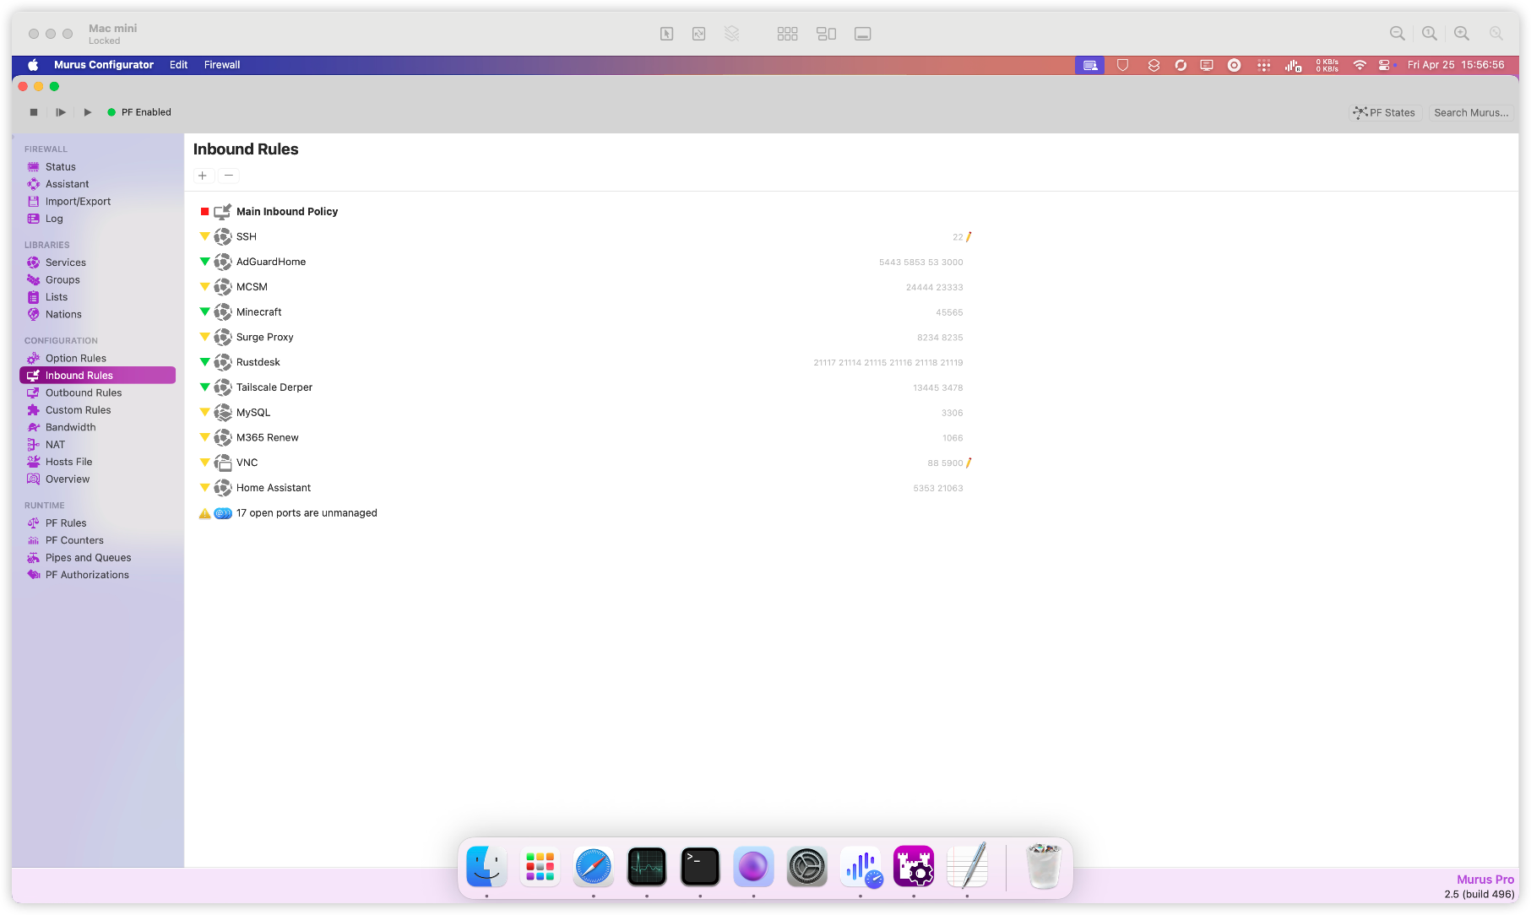This screenshot has height=915, width=1531.
Task: Open the Edit menu
Action: pos(178,65)
